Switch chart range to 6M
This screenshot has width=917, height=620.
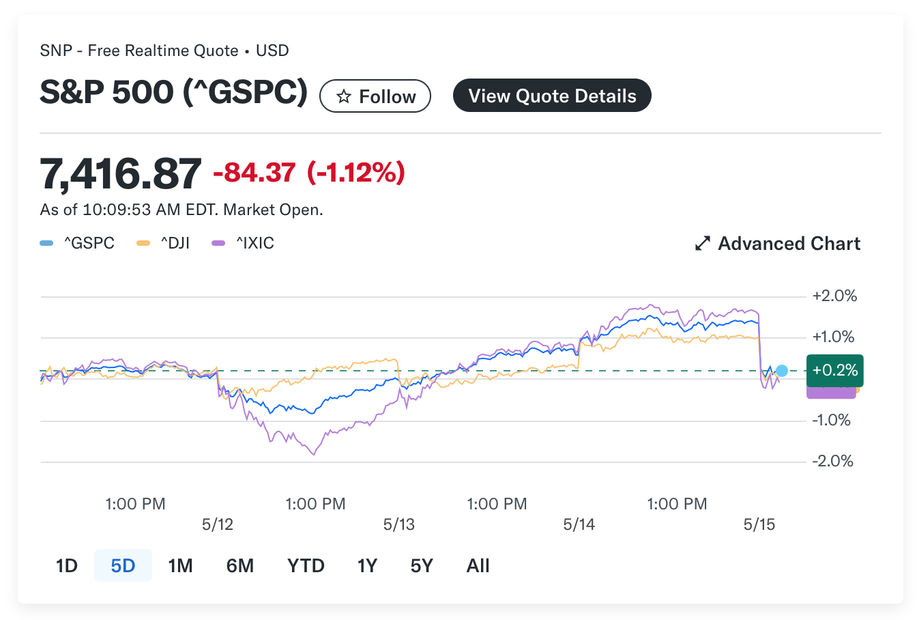[240, 565]
